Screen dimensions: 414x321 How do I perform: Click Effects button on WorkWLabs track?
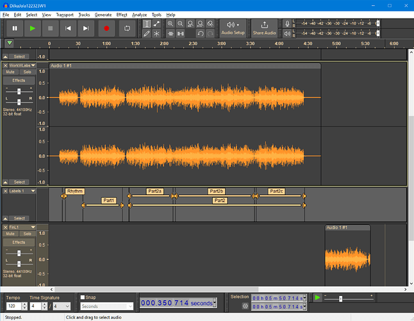pos(19,80)
